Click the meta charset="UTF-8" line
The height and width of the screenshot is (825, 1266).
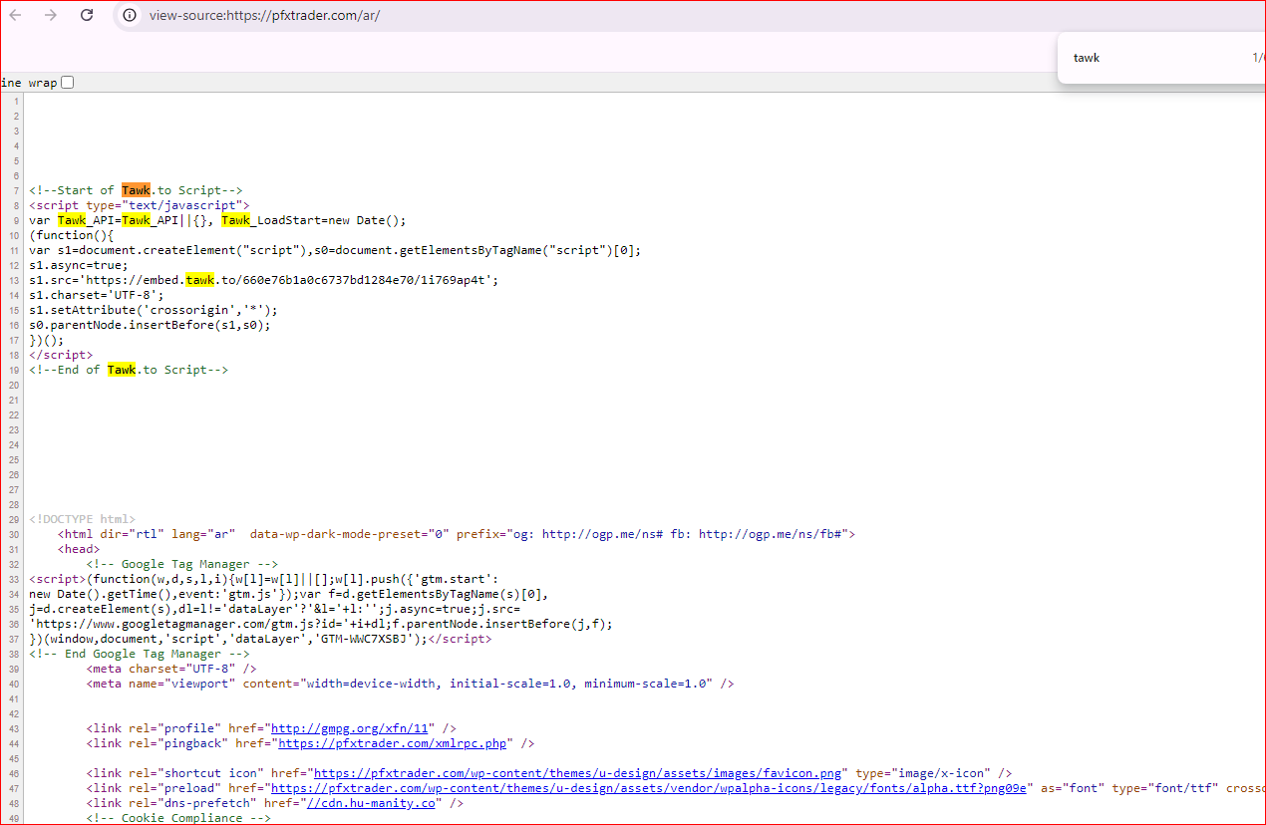pyautogui.click(x=171, y=669)
